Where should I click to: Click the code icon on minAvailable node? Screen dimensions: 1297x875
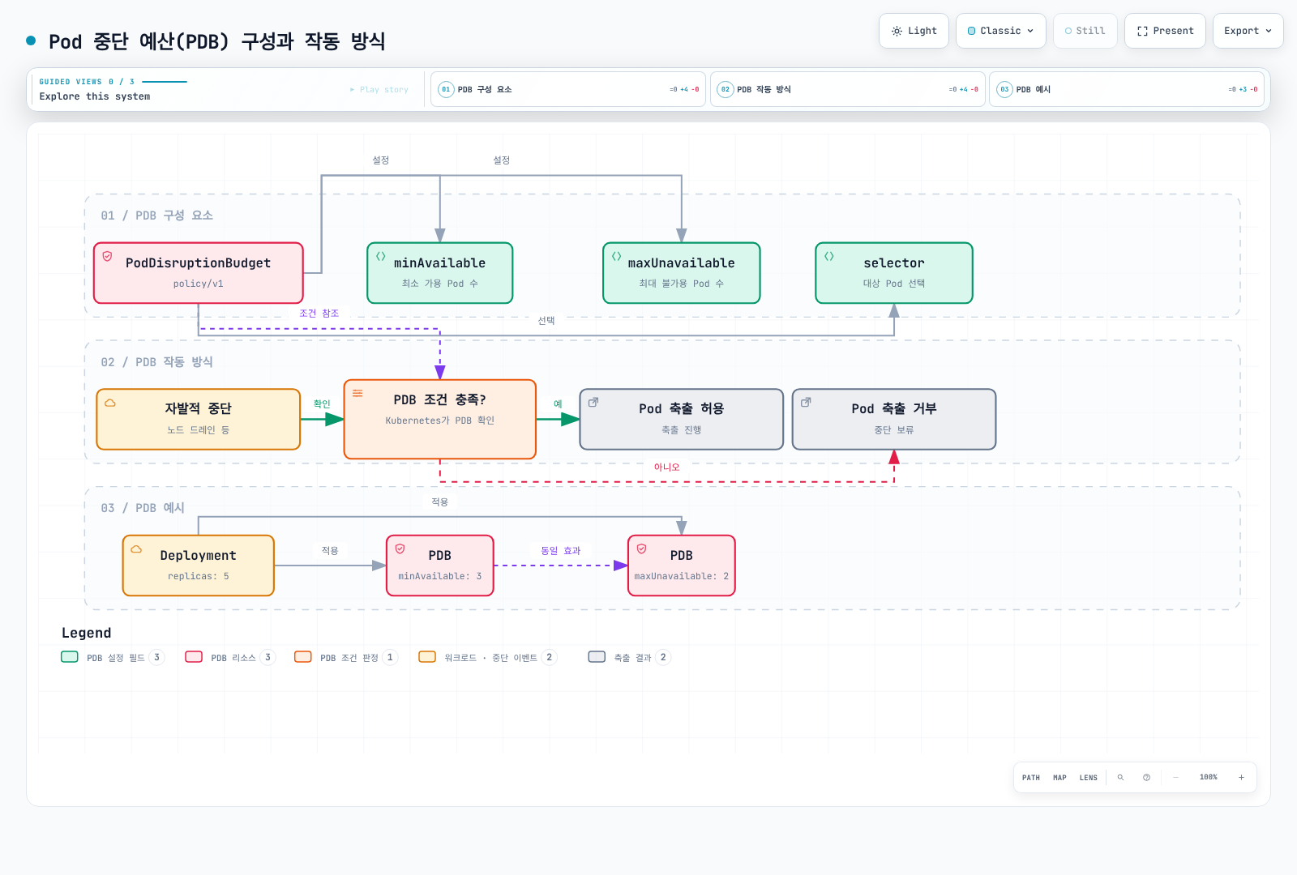380,256
